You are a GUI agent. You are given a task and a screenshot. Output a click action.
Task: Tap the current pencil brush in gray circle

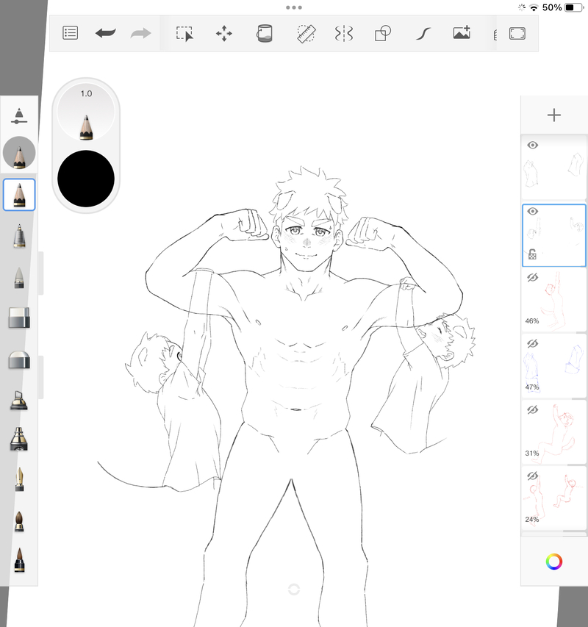click(x=19, y=153)
